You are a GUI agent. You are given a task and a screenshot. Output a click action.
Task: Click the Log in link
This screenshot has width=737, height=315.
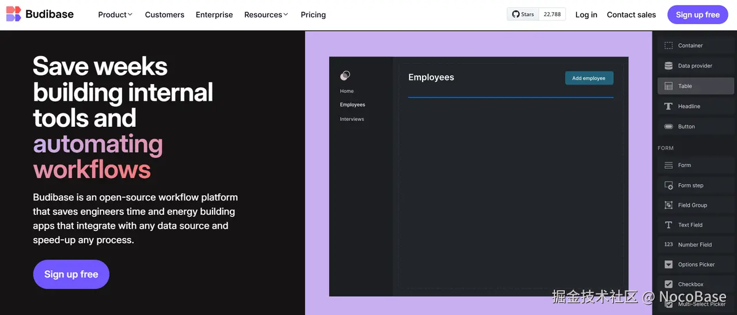click(x=586, y=15)
